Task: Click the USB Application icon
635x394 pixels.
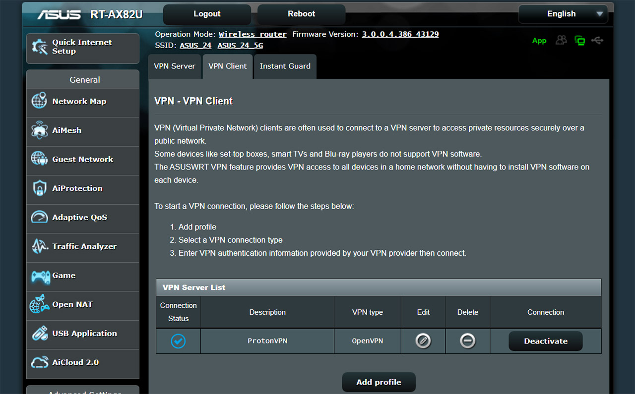Action: [x=40, y=333]
